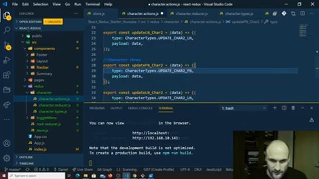Viewport: 319px width, 179px height.
Task: Open the Help menu
Action: pos(108,4)
